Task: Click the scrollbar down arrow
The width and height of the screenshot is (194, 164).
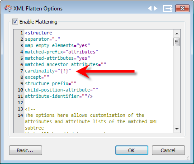Action: (x=177, y=129)
